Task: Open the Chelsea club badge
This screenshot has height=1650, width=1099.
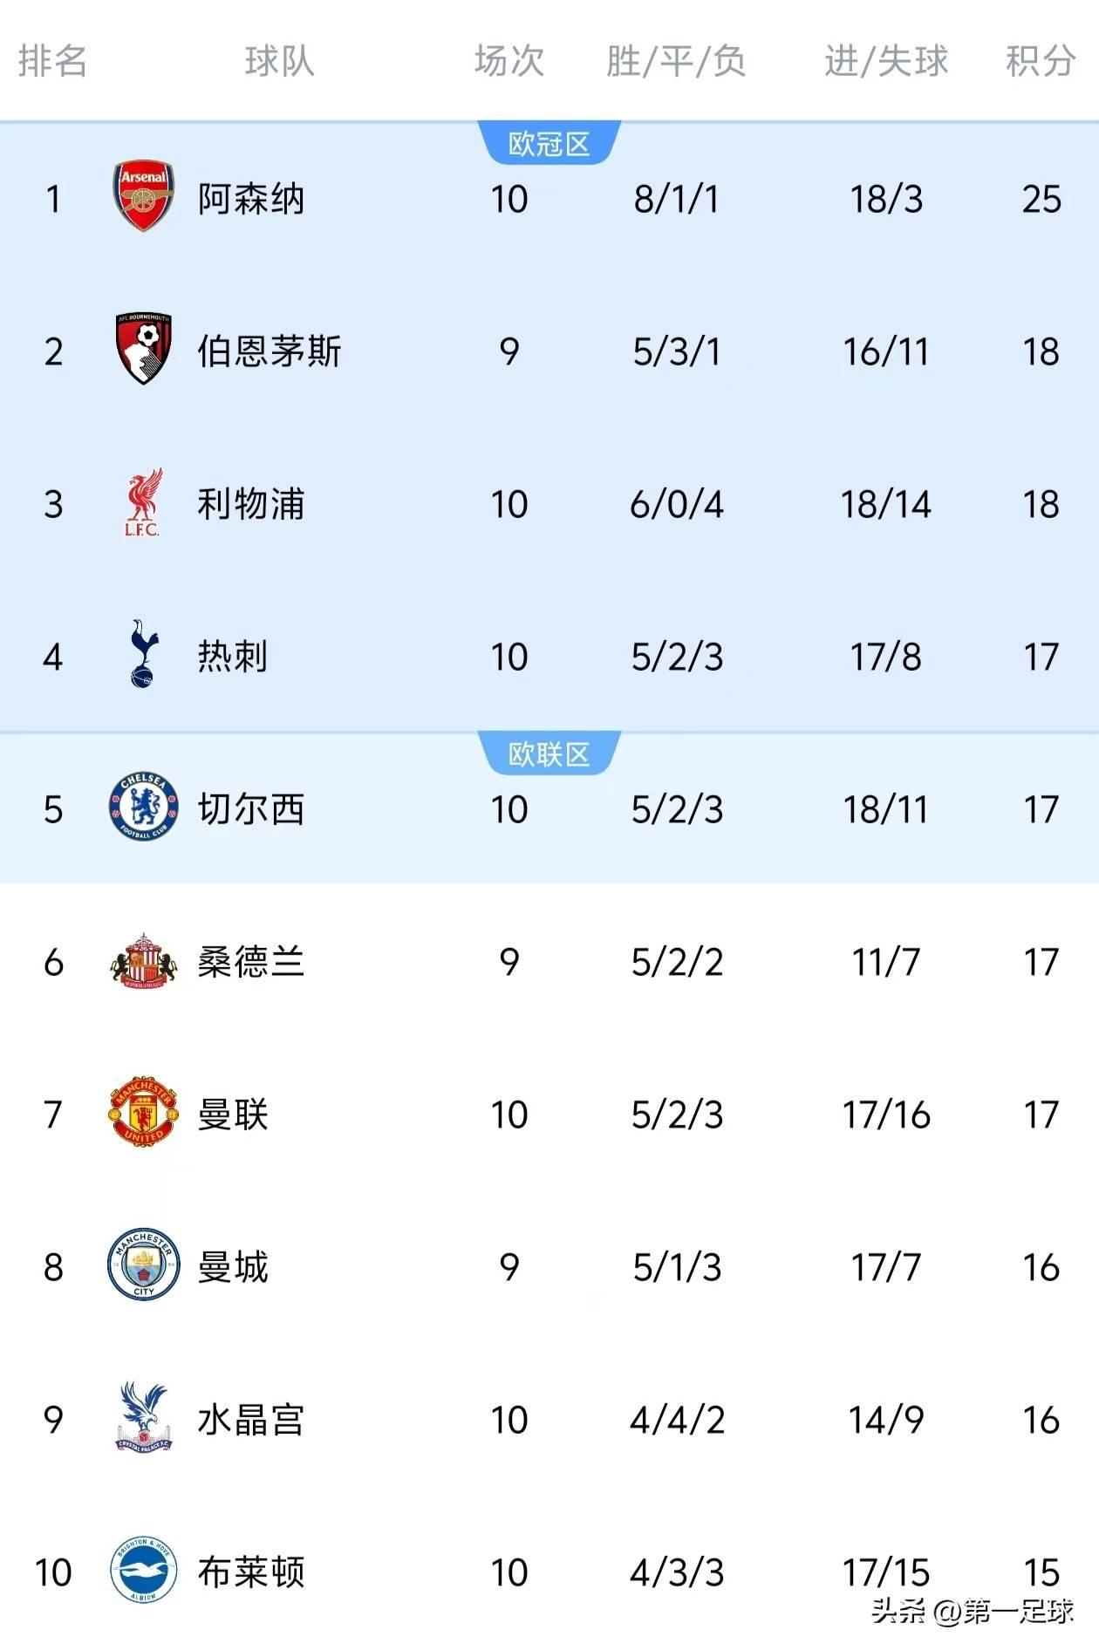Action: pos(144,808)
